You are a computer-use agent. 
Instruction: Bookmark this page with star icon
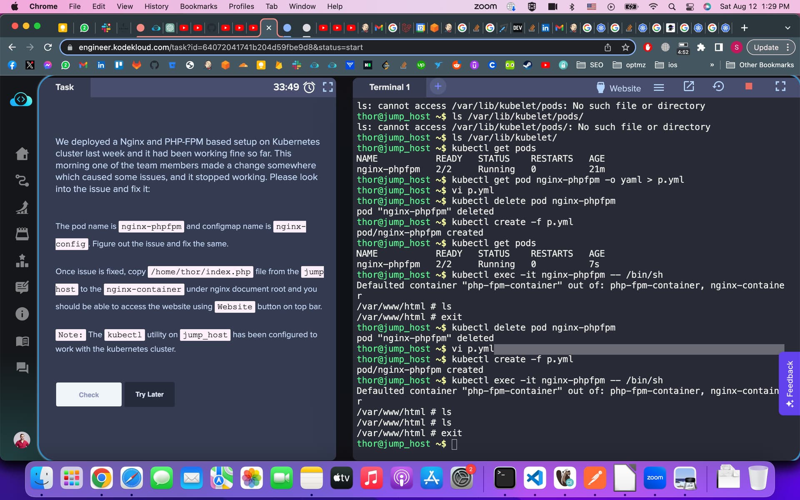click(625, 47)
